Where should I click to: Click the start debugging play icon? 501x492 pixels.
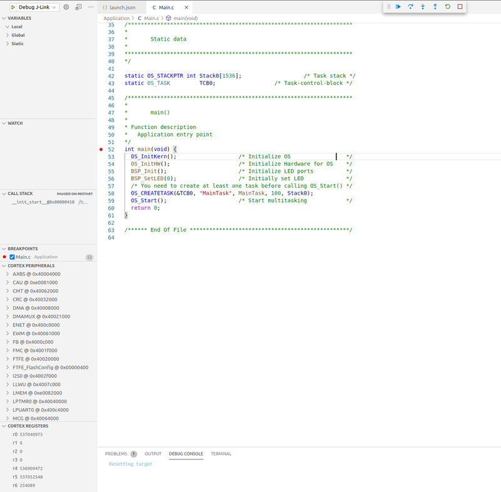coord(13,6)
